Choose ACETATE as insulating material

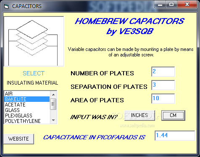point(27,105)
